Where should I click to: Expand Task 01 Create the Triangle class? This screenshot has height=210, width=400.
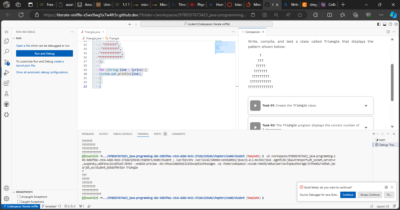[366, 105]
